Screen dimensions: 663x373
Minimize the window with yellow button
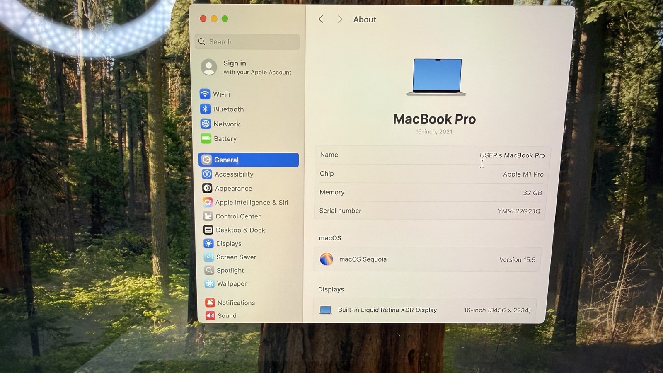coord(214,18)
